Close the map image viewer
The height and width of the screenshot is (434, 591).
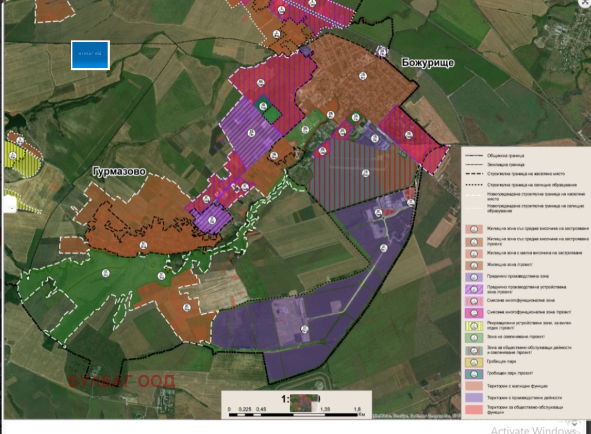[x=585, y=3]
